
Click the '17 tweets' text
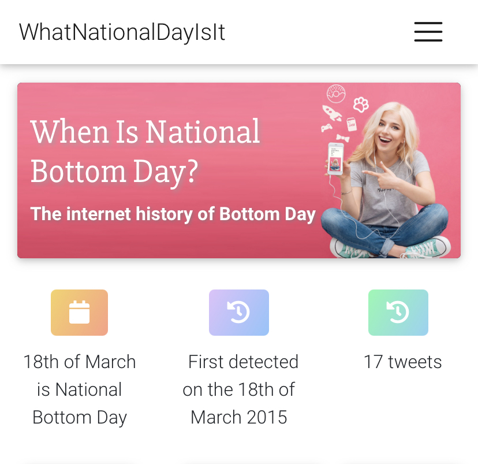pyautogui.click(x=402, y=362)
